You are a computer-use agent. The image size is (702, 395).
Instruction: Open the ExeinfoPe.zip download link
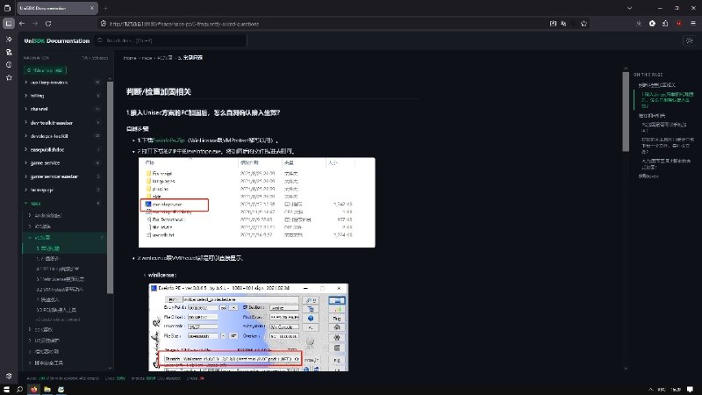[168, 140]
